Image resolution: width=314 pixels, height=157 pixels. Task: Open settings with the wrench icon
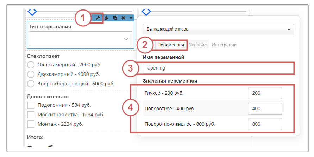[x=98, y=18]
